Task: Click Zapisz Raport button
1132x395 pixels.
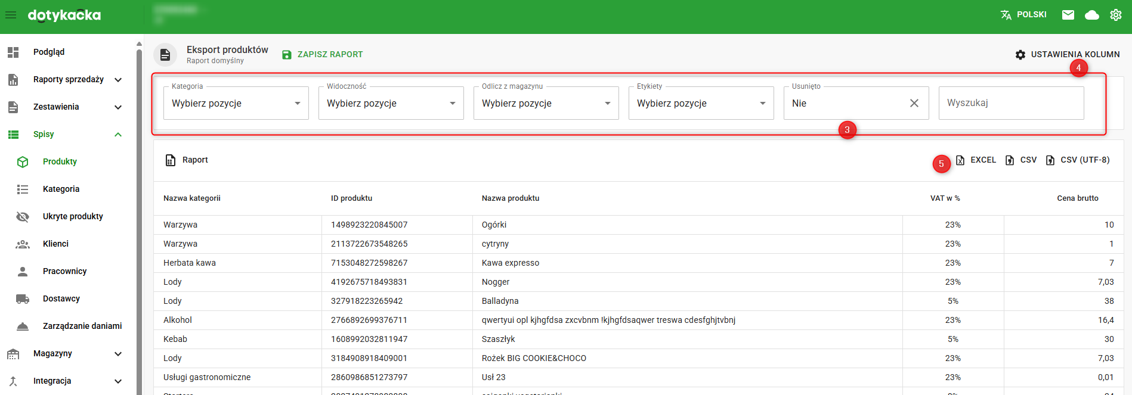Action: (x=323, y=54)
